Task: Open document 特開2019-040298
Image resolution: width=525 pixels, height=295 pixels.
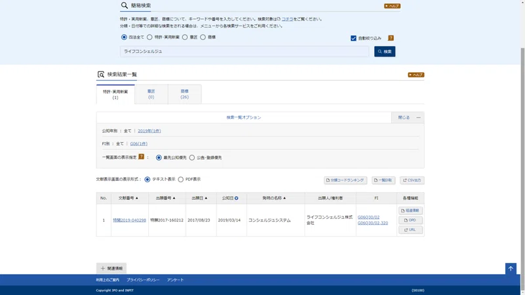Action: coord(129,220)
